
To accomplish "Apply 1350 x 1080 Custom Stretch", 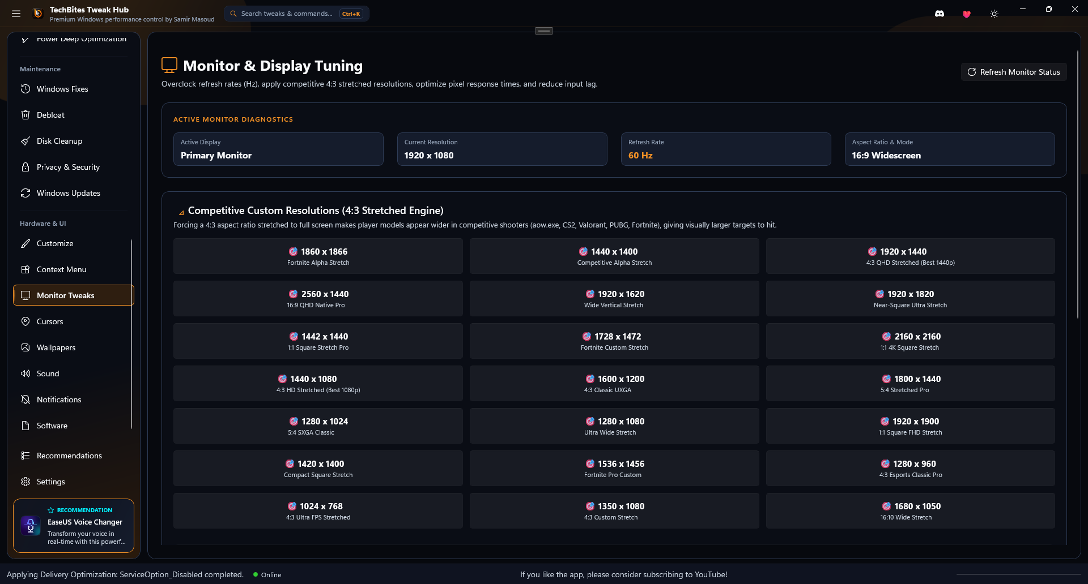I will pyautogui.click(x=614, y=511).
